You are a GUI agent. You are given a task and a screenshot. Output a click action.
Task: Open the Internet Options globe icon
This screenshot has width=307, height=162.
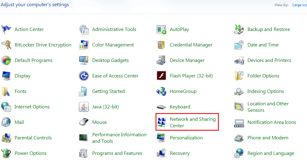click(x=6, y=107)
